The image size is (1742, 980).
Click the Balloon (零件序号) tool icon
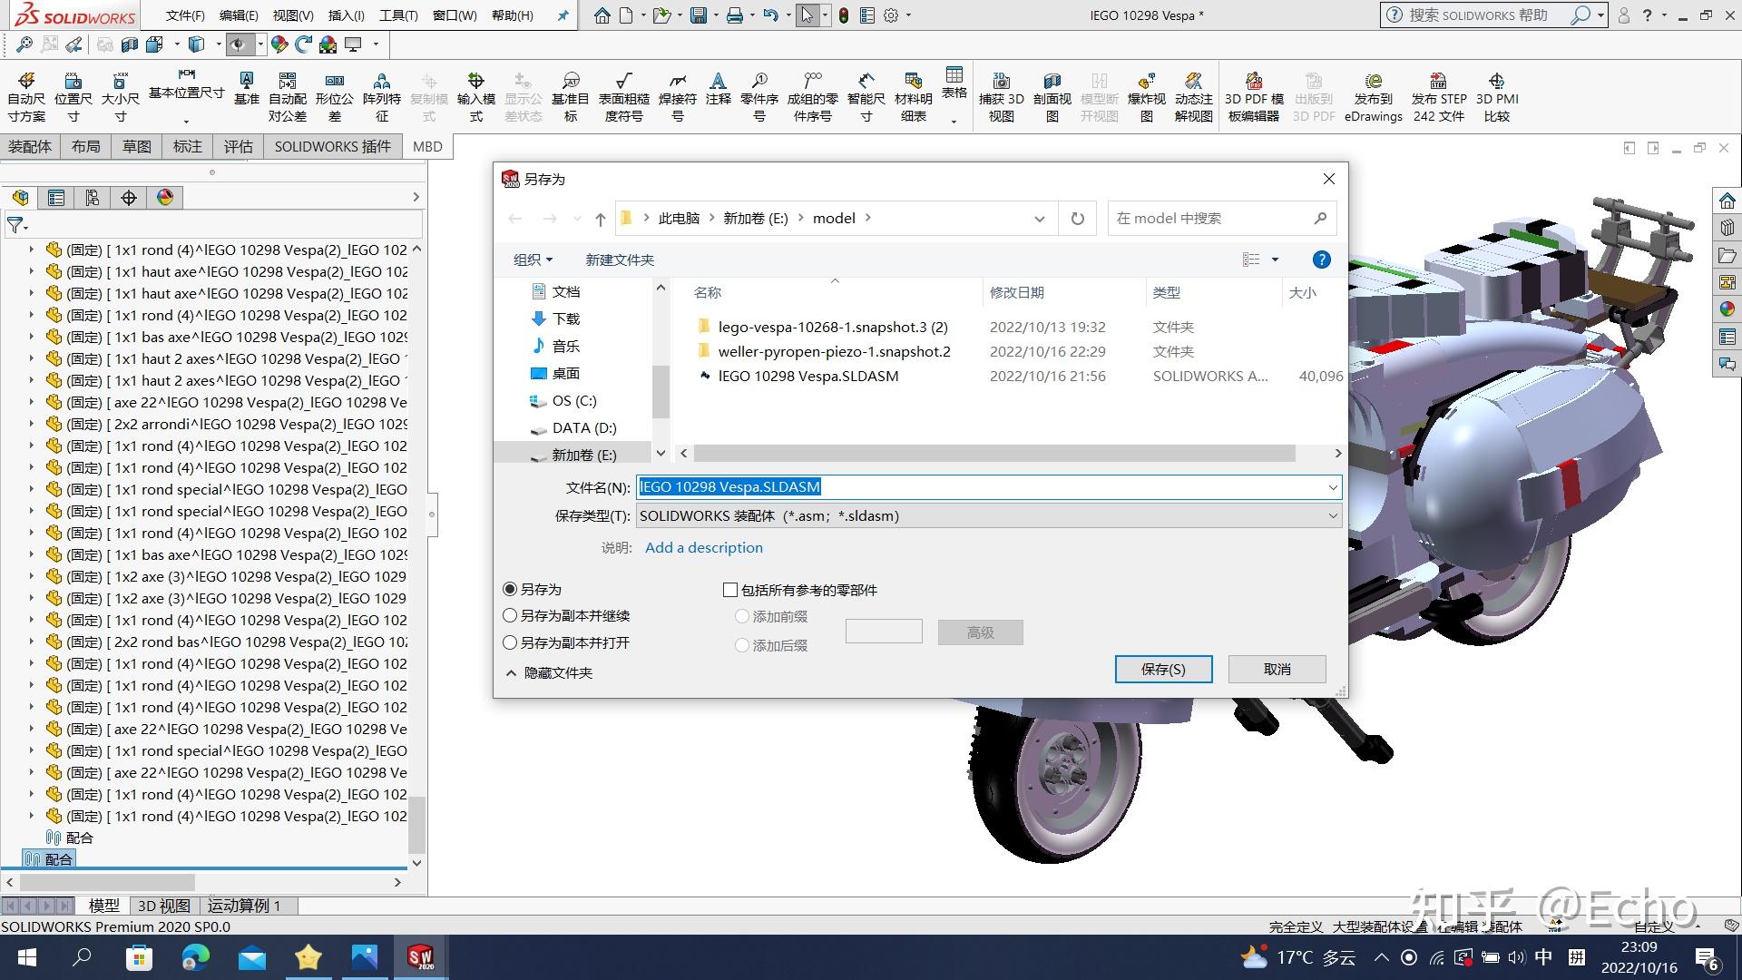[759, 97]
